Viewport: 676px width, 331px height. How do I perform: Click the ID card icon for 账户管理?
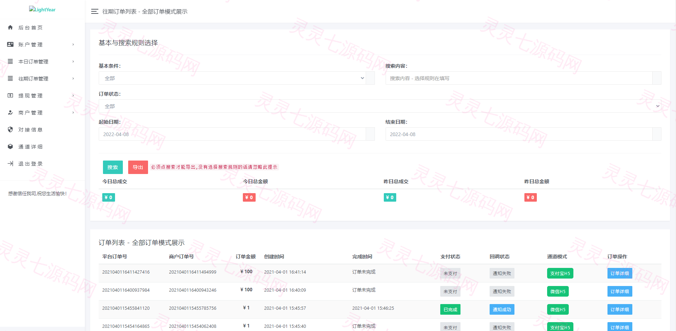[10, 44]
